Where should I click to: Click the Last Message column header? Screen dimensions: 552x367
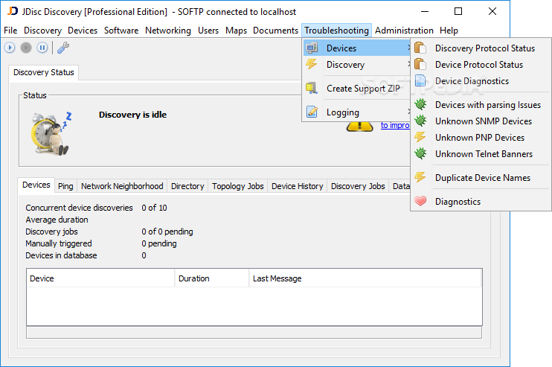point(365,278)
